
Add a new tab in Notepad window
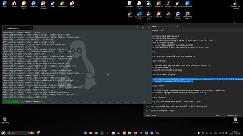(183, 26)
